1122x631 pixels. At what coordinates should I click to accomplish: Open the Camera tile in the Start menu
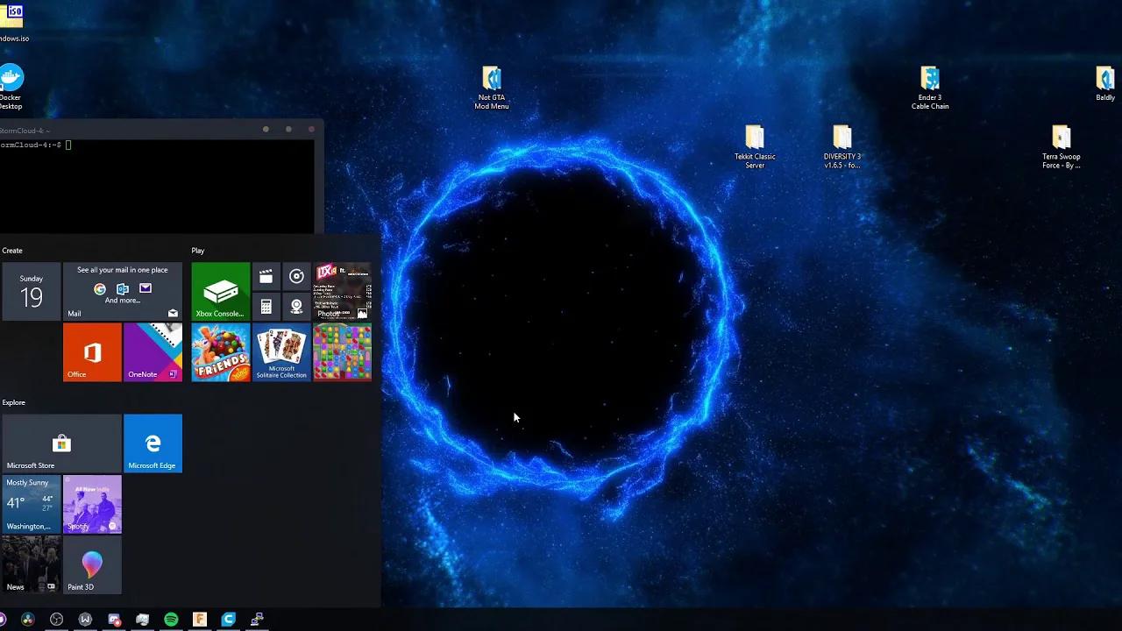point(296,307)
